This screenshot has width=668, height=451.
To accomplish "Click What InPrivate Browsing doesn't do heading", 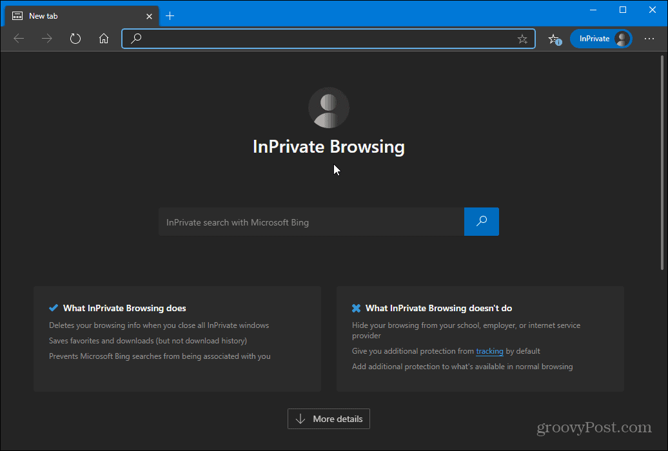I will (439, 308).
